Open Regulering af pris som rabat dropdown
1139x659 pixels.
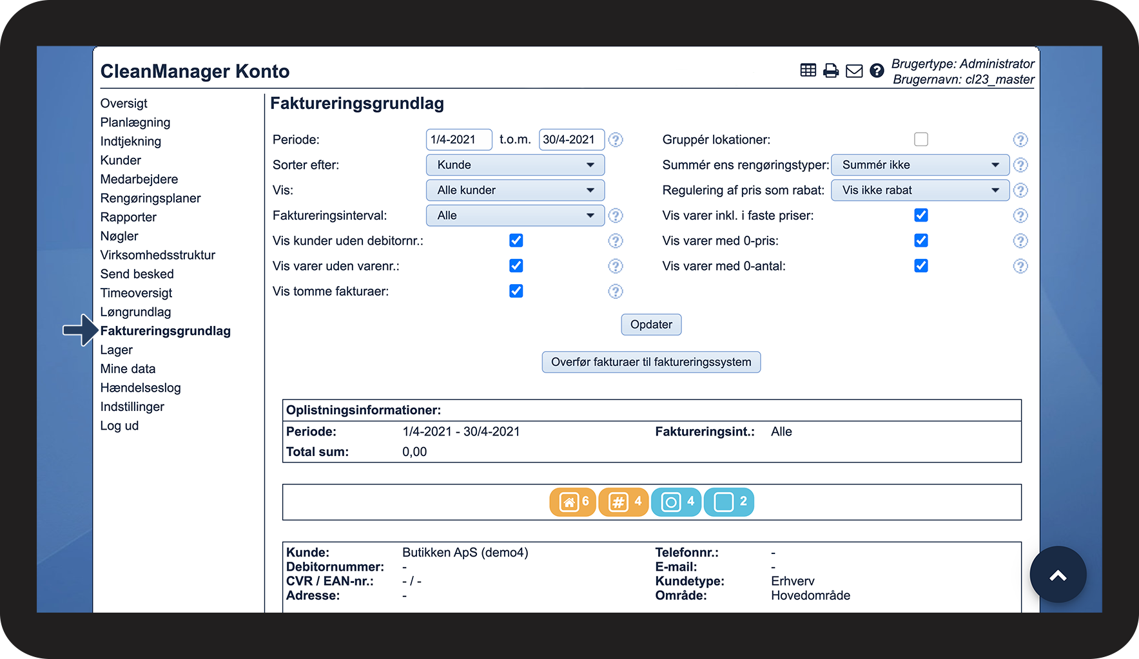920,191
